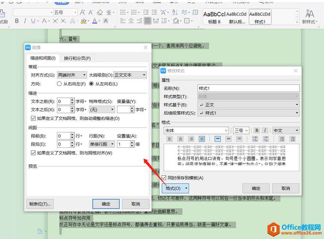Expand the 样式基于 dropdown
The height and width of the screenshot is (239, 324).
[x=248, y=105]
